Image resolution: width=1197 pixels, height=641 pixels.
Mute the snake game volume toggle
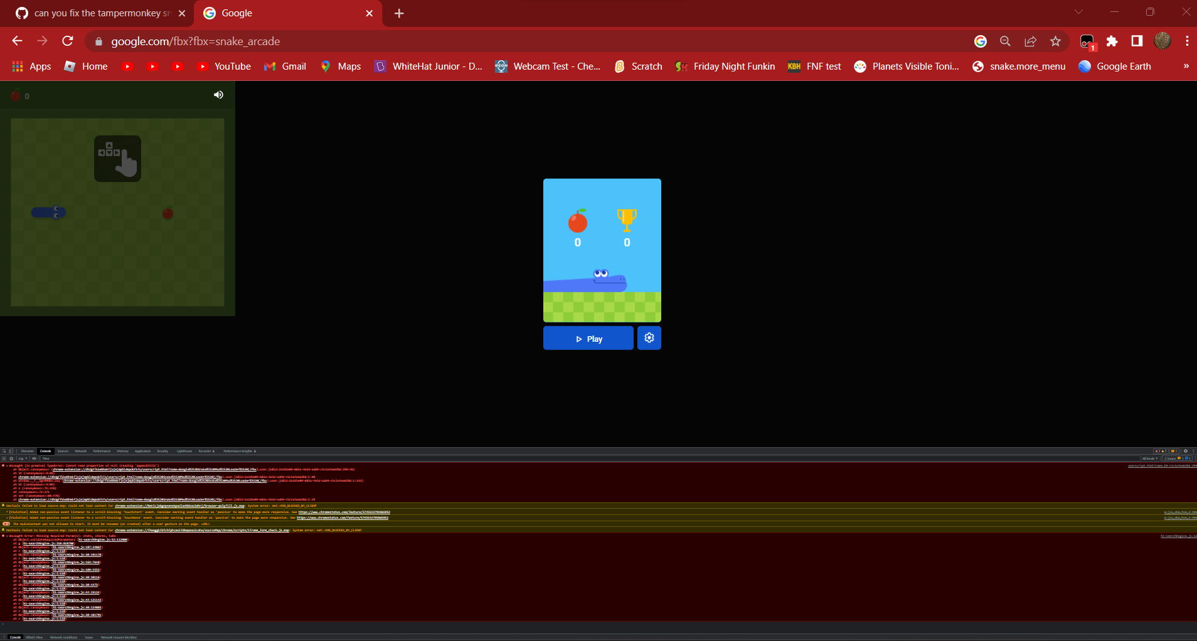click(218, 95)
